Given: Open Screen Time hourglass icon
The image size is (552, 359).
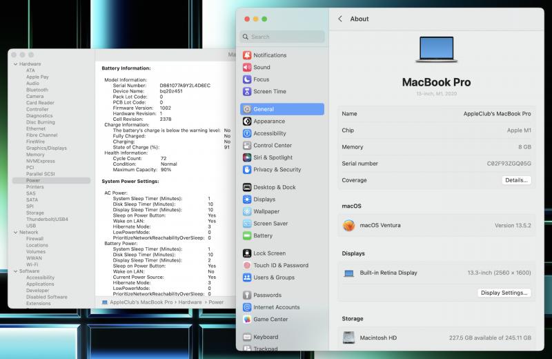Looking at the screenshot, I should point(247,91).
